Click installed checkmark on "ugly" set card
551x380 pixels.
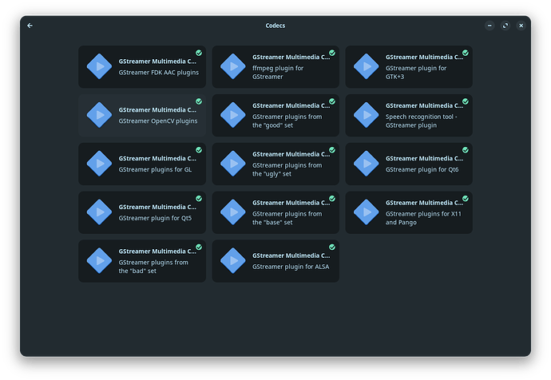point(332,150)
